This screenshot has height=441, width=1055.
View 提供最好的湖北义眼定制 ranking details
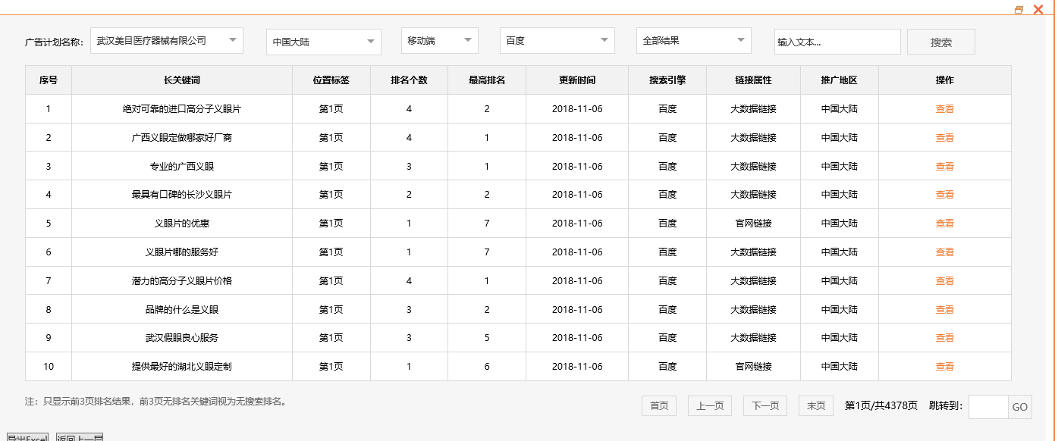coord(945,367)
